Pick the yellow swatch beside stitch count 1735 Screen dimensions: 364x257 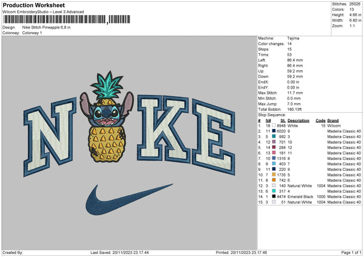[274, 175]
